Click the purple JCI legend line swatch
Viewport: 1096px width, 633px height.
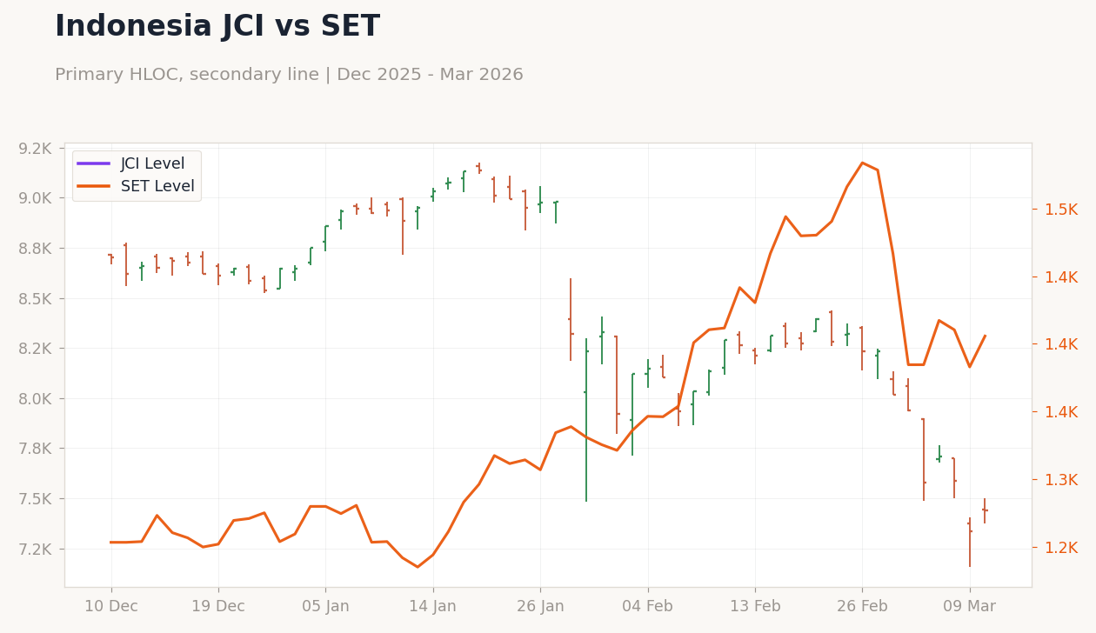tap(94, 163)
